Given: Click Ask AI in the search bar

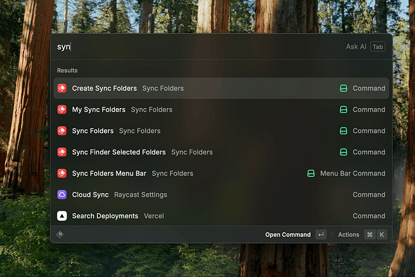Looking at the screenshot, I should (356, 47).
